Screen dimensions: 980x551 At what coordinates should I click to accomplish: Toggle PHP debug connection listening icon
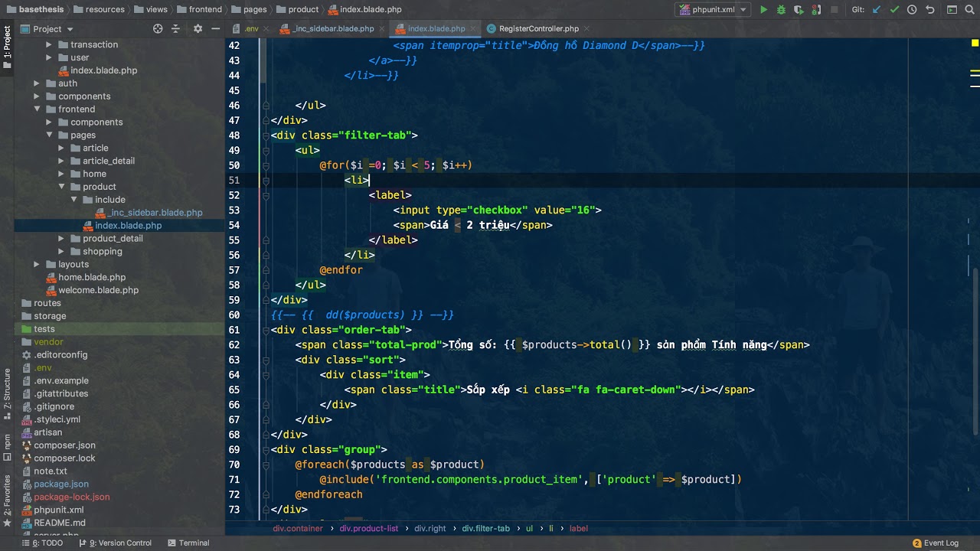pos(816,10)
